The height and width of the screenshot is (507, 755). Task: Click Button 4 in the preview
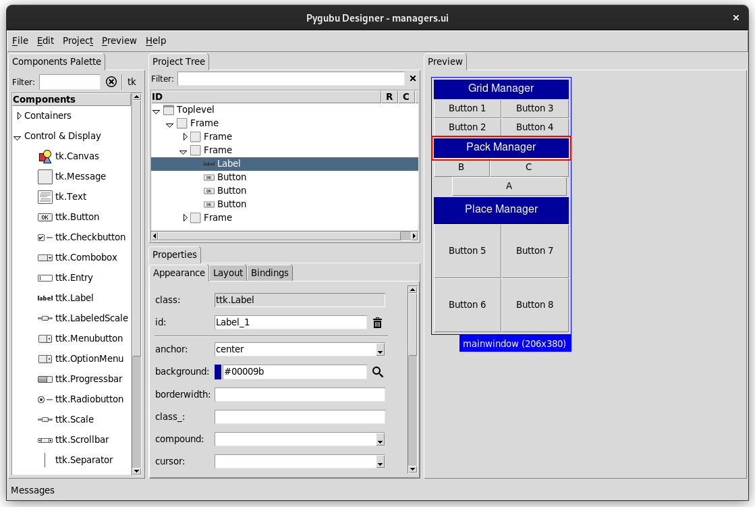click(534, 127)
